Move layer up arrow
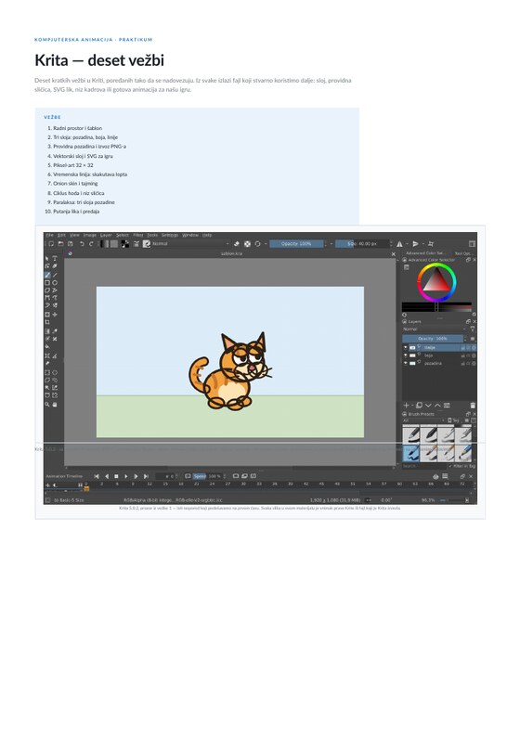 437,405
